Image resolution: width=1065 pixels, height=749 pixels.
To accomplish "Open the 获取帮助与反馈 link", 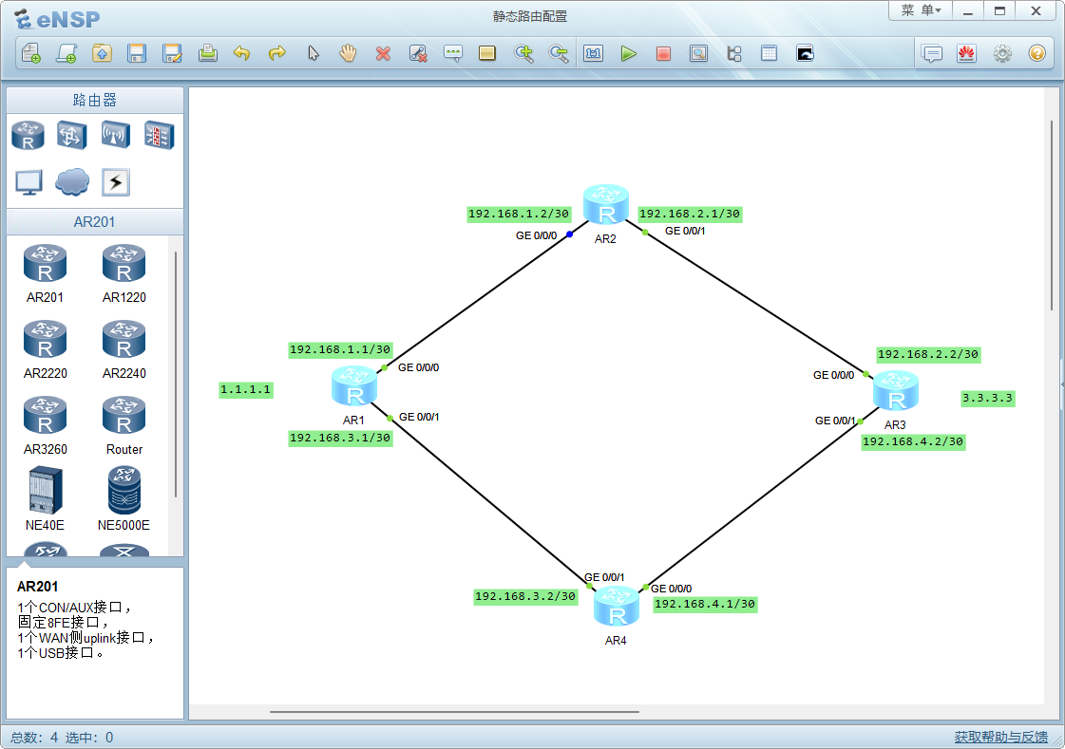I will 1001,737.
